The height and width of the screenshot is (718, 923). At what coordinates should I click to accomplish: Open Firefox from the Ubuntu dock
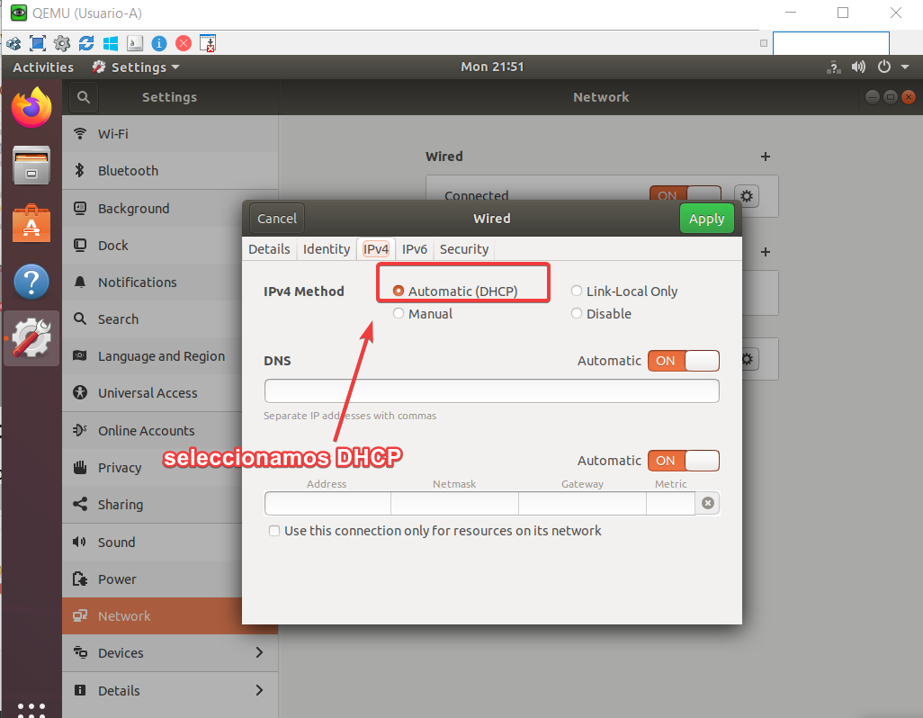click(x=31, y=108)
